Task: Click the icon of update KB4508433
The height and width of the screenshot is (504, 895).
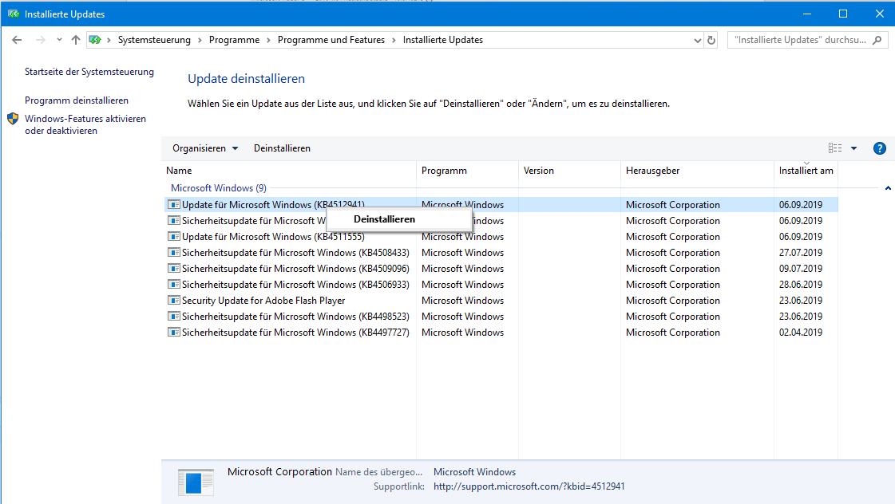Action: point(173,252)
